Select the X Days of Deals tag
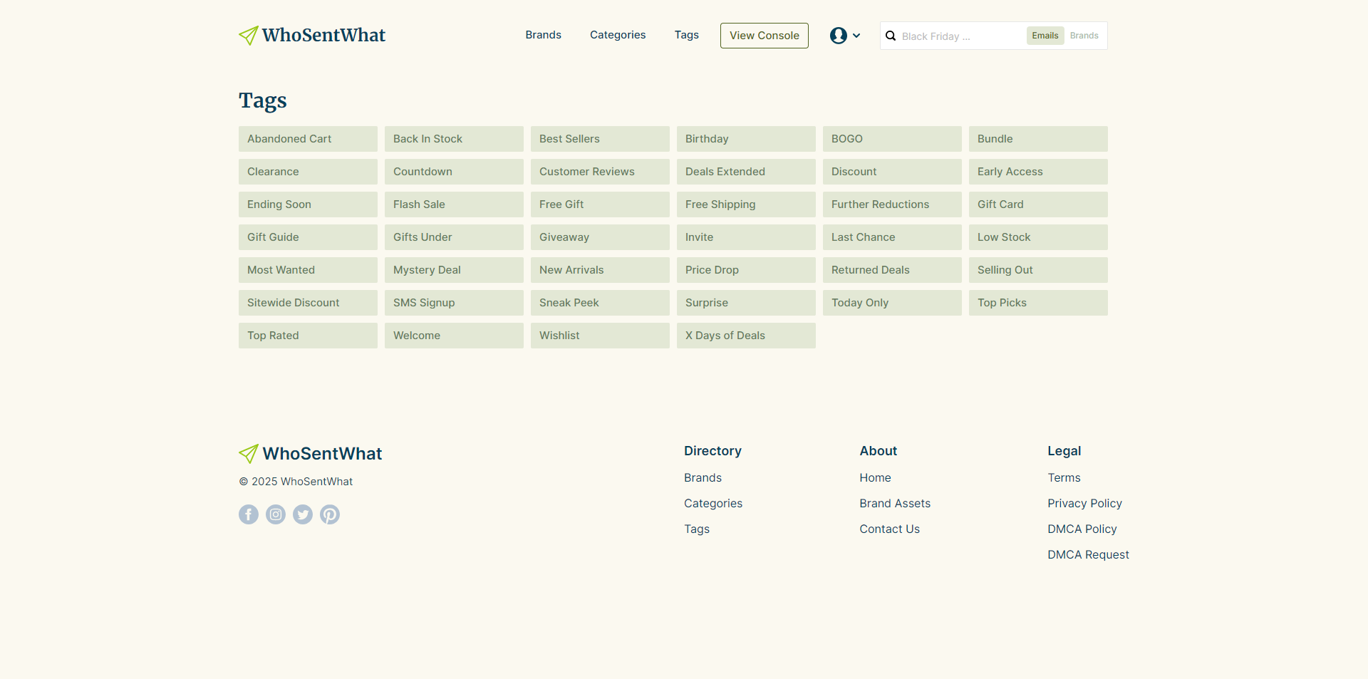Screen dimensions: 1368x679 pos(746,336)
